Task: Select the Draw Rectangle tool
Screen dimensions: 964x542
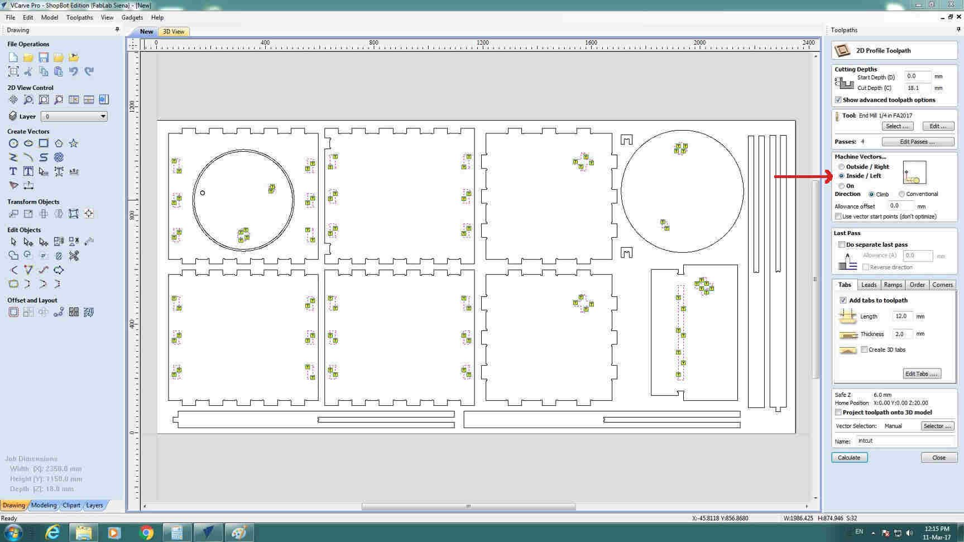Action: click(44, 143)
